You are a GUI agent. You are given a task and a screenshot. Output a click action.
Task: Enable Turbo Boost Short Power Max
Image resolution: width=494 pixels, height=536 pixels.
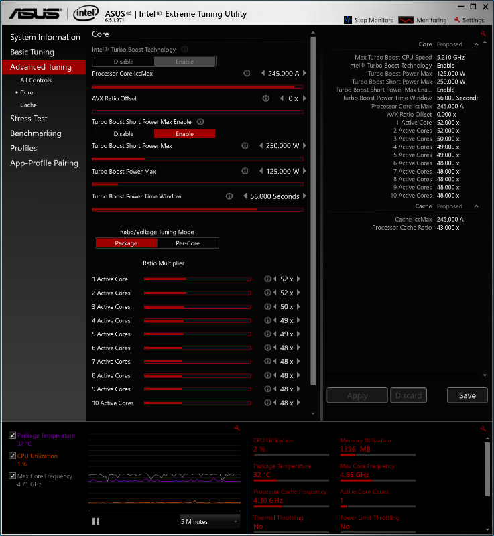pyautogui.click(x=184, y=133)
